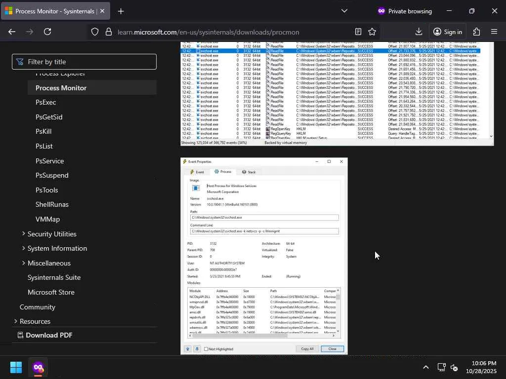Close the Process Monitor tab
Image resolution: width=506 pixels, height=379 pixels.
(x=102, y=11)
